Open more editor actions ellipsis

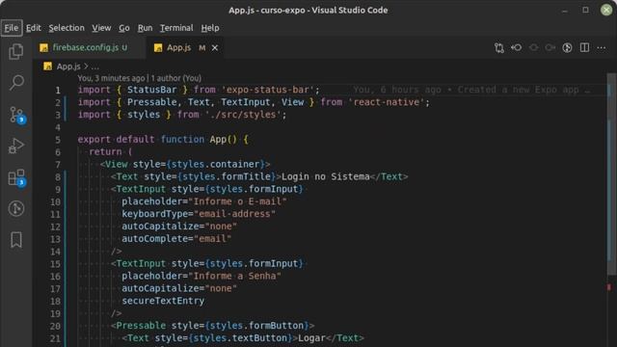[602, 48]
